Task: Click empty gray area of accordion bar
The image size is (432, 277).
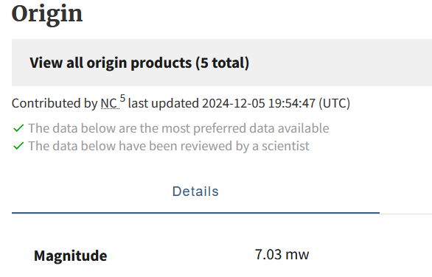Action: tap(341, 63)
